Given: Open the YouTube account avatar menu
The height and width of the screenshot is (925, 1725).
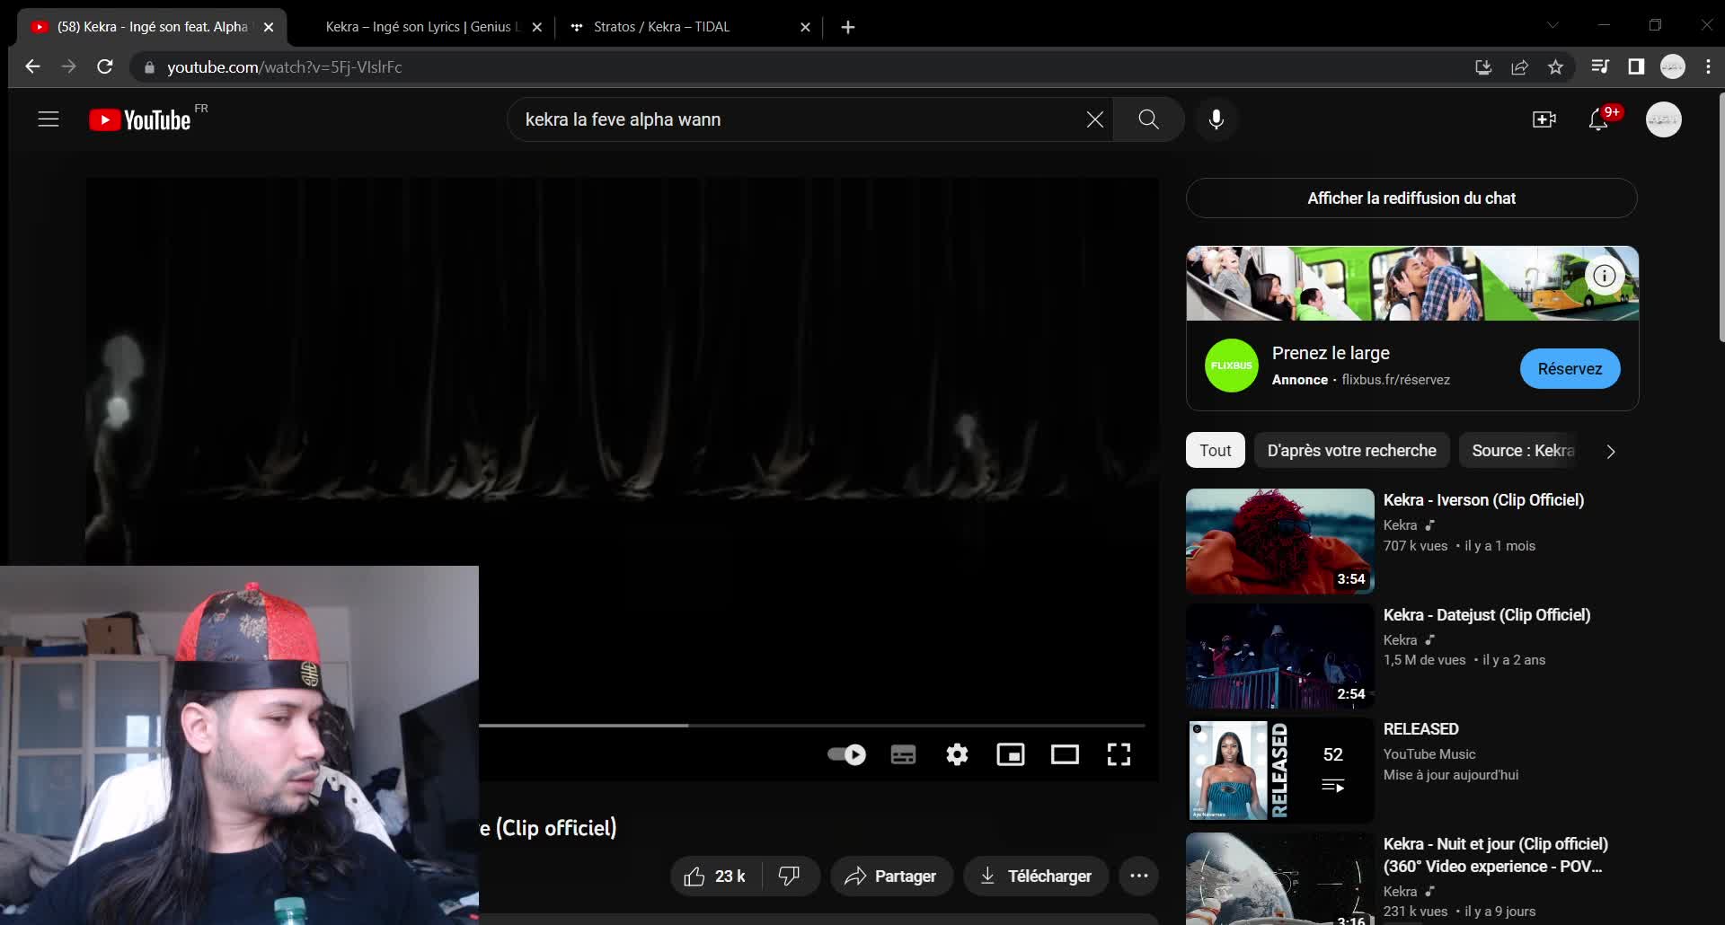Looking at the screenshot, I should (x=1664, y=119).
